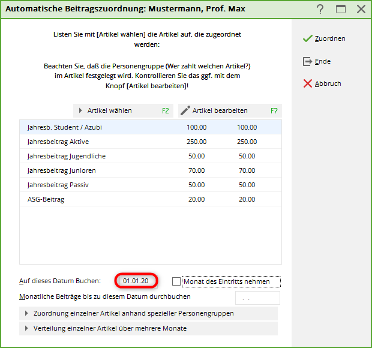Maximize the dialog window
This screenshot has height=348, width=372.
(341, 9)
